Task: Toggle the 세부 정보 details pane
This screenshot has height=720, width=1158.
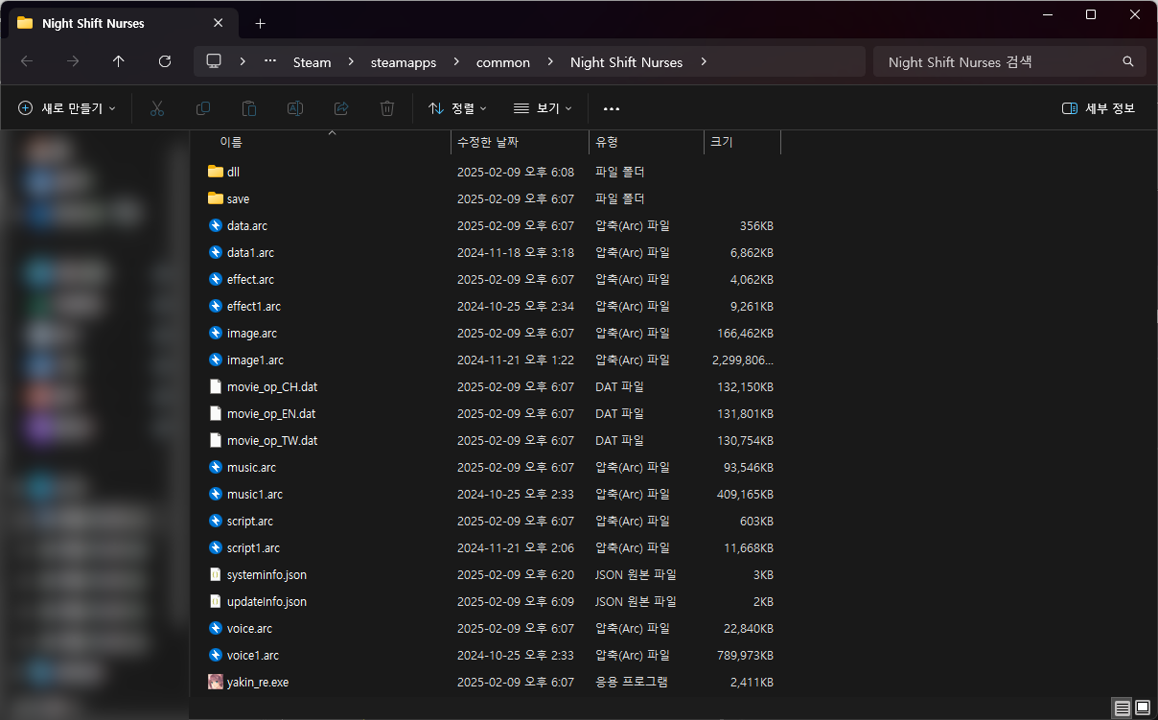Action: [1099, 108]
